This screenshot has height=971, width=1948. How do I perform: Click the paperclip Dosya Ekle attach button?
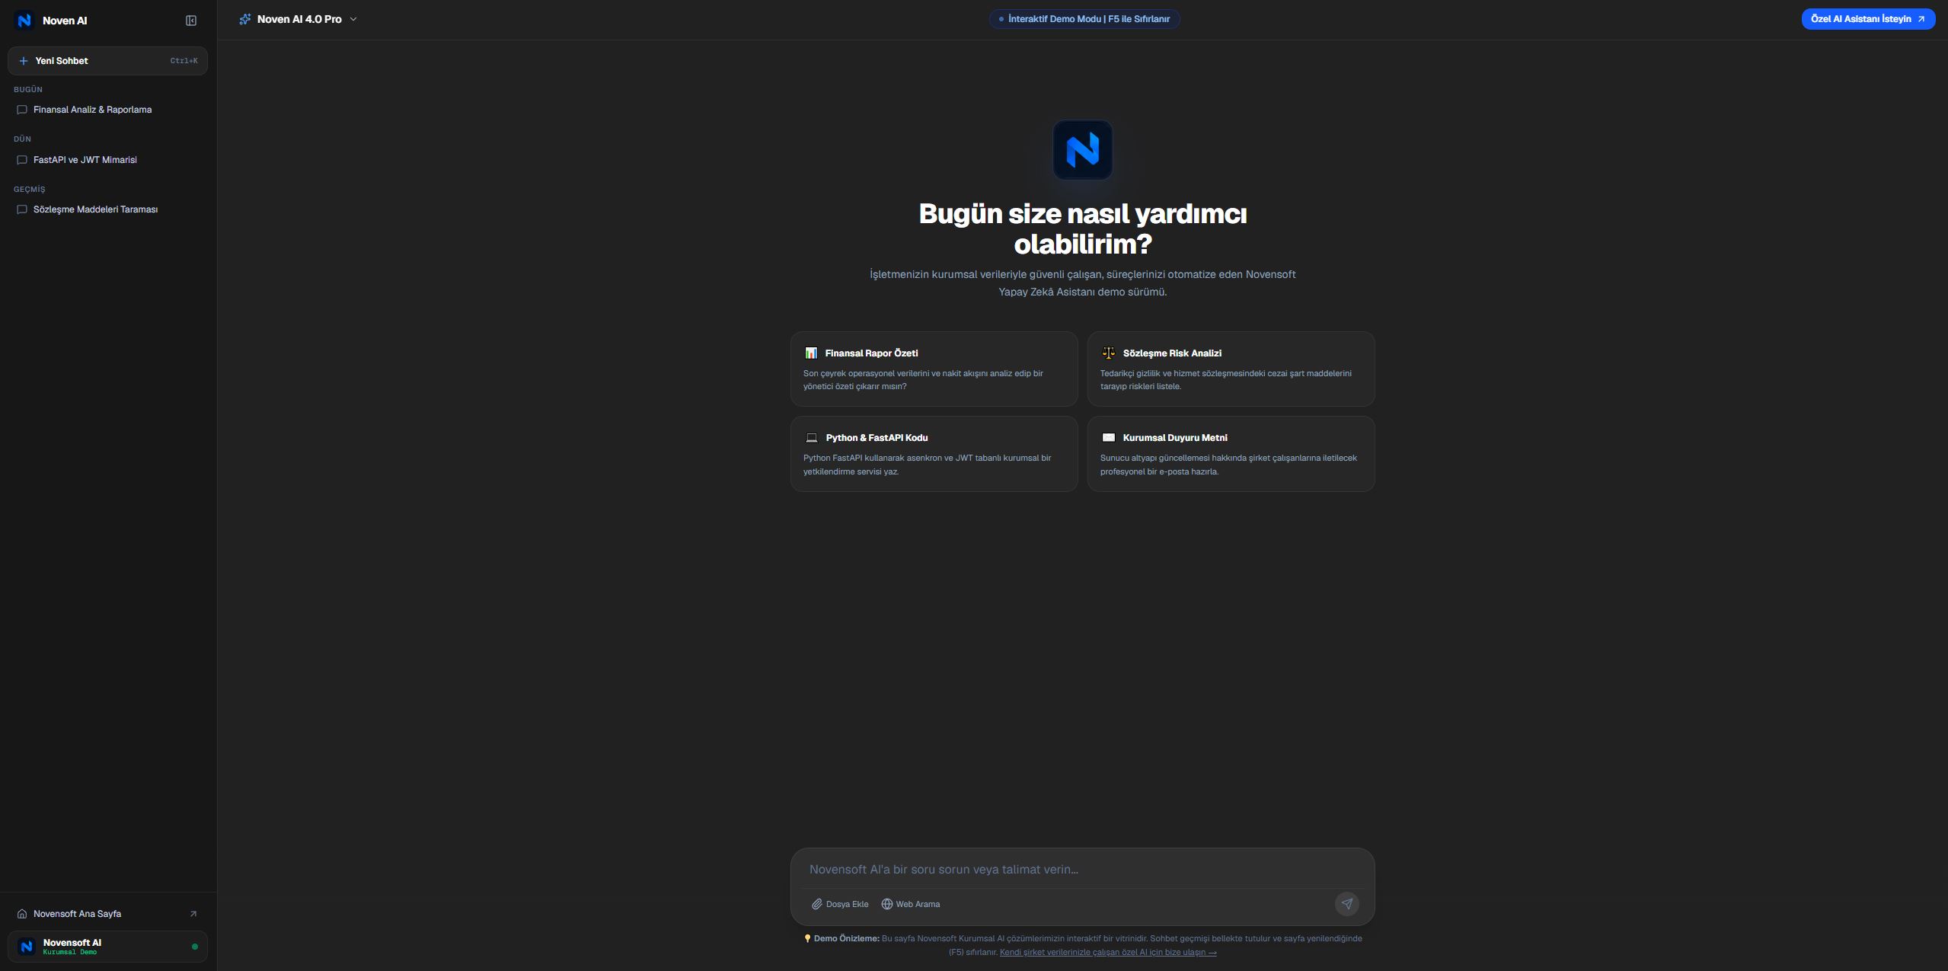tap(840, 904)
